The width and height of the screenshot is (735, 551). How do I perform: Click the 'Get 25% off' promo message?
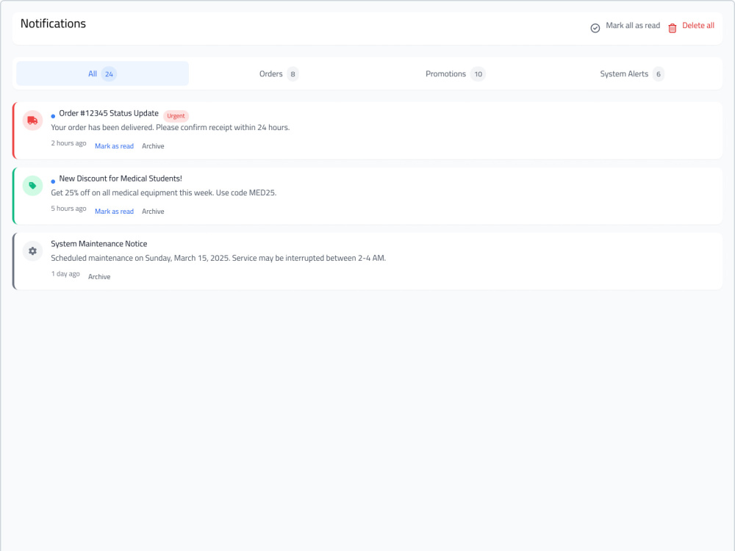pos(164,192)
